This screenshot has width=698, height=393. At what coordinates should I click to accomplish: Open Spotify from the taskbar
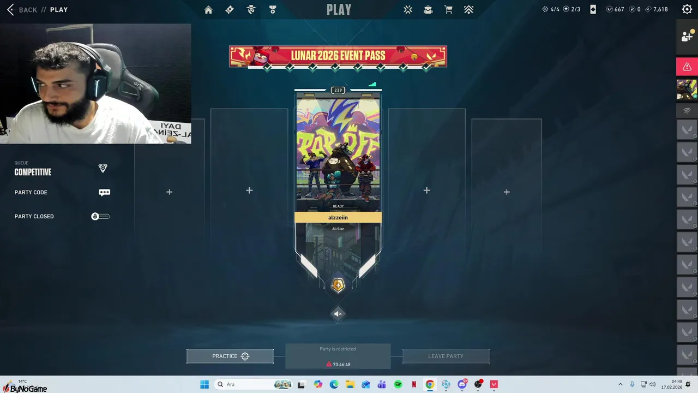tap(398, 384)
